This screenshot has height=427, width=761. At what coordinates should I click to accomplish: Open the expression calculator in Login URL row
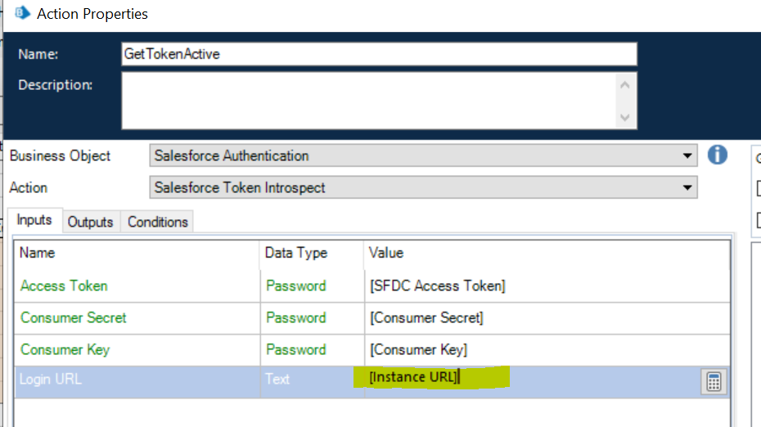click(714, 382)
